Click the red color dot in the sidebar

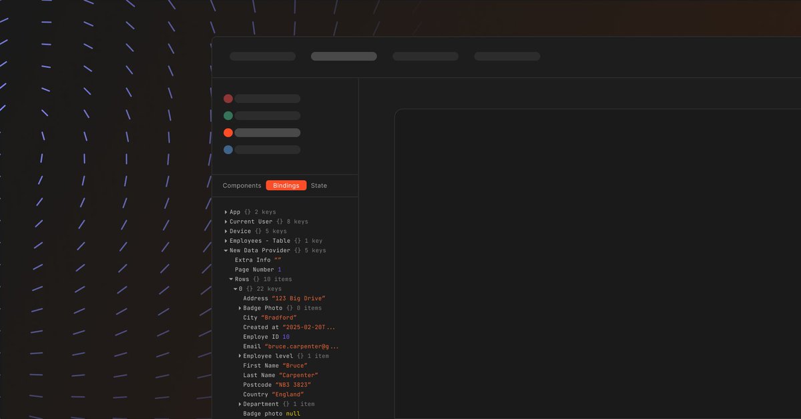click(x=228, y=98)
